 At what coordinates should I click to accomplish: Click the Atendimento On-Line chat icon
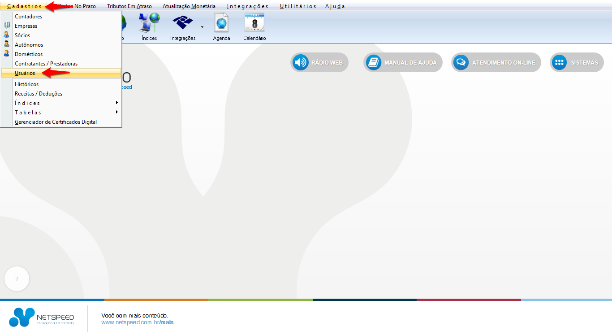(461, 63)
